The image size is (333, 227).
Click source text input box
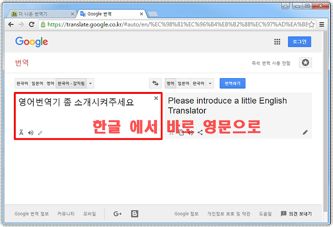(x=88, y=116)
